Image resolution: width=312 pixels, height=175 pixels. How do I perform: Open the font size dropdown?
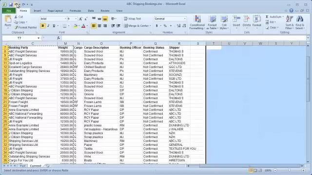(76, 18)
